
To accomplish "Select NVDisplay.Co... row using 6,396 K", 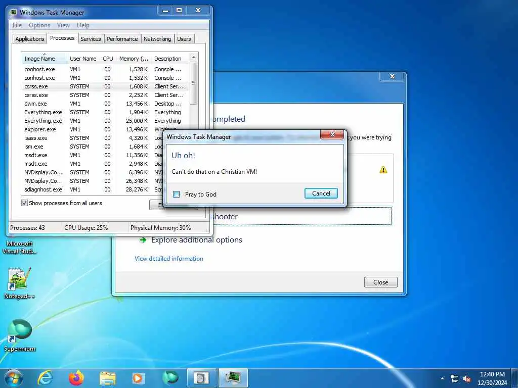I will pos(93,172).
